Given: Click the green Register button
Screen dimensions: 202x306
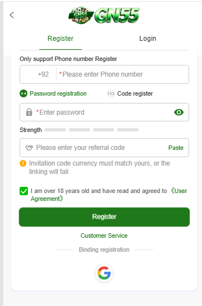Looking at the screenshot, I should coord(104,217).
